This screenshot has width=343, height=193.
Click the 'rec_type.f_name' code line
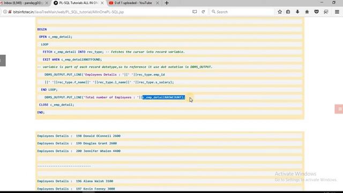click(x=109, y=82)
